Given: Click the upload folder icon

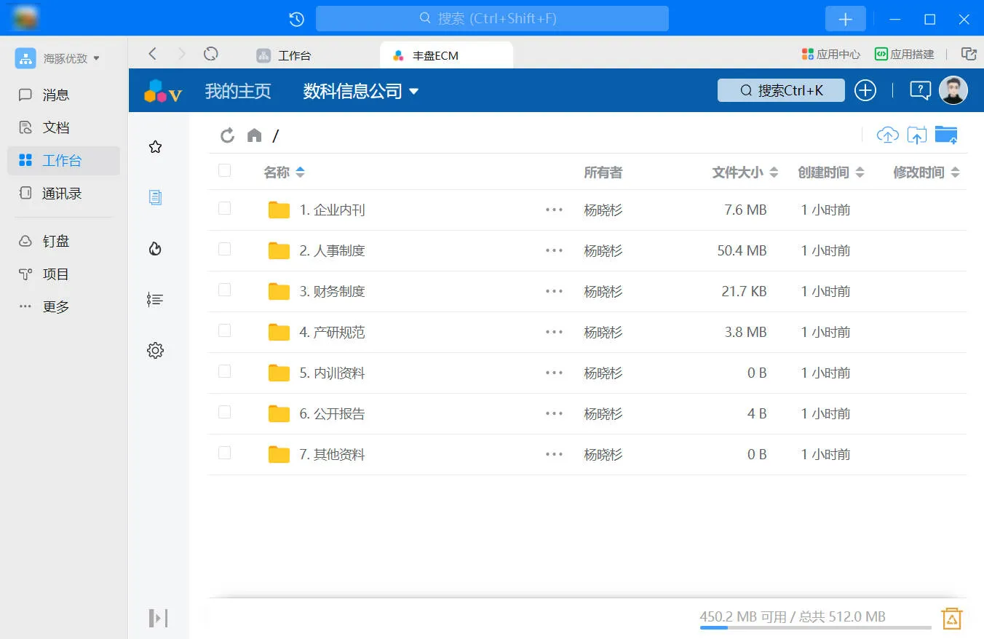Looking at the screenshot, I should click(916, 135).
